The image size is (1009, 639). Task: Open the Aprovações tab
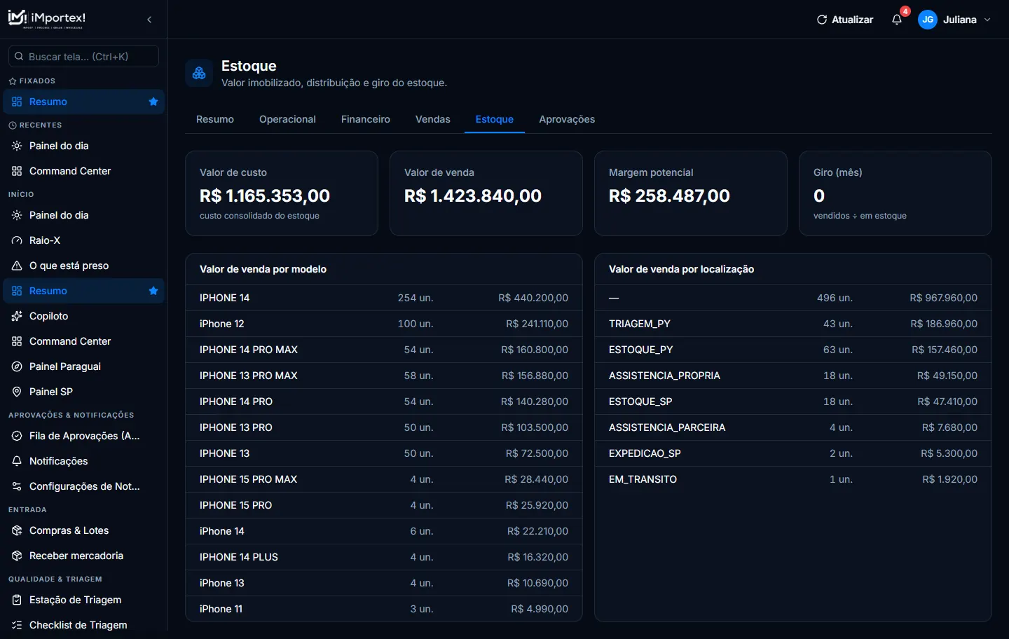click(567, 119)
